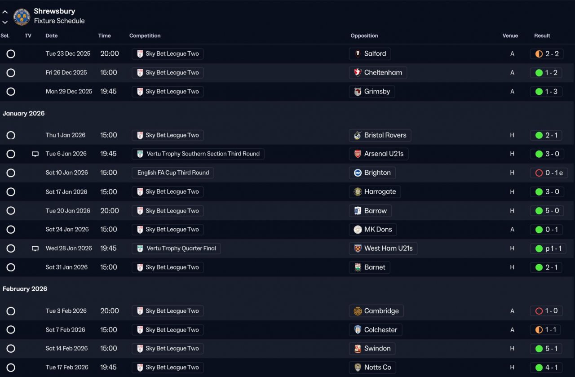This screenshot has height=377, width=575.
Task: Click the Swindon club badge icon
Action: [x=358, y=349]
